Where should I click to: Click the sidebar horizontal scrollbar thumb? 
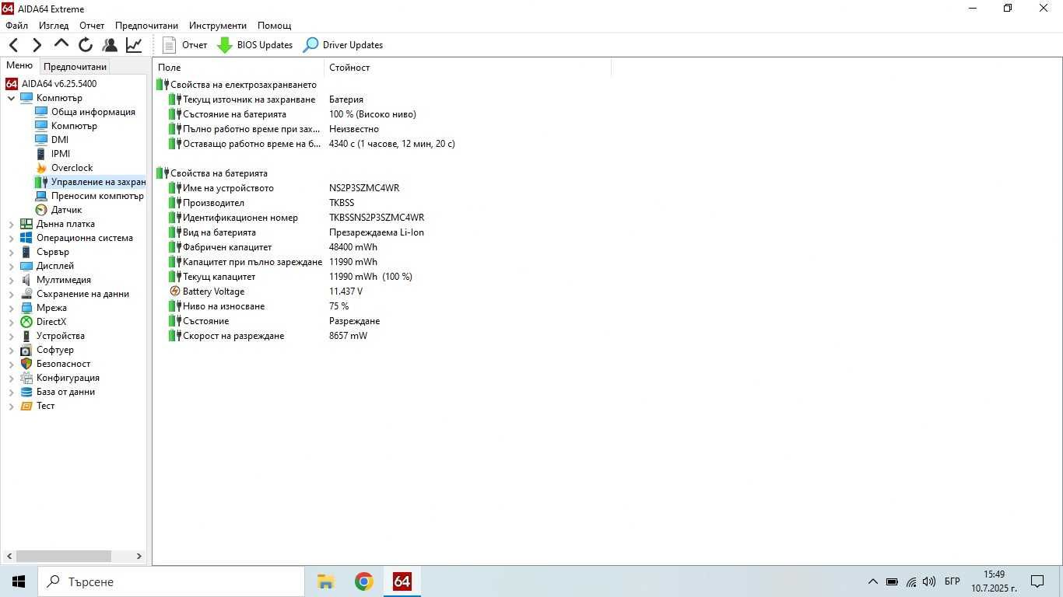64,556
